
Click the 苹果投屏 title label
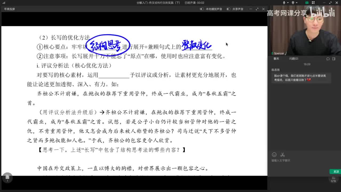(x=9, y=9)
